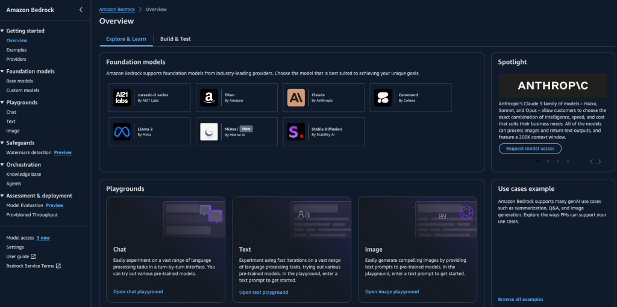Click the Meta Llama 2 logo icon
Screen dimensions: 617x307
122,132
